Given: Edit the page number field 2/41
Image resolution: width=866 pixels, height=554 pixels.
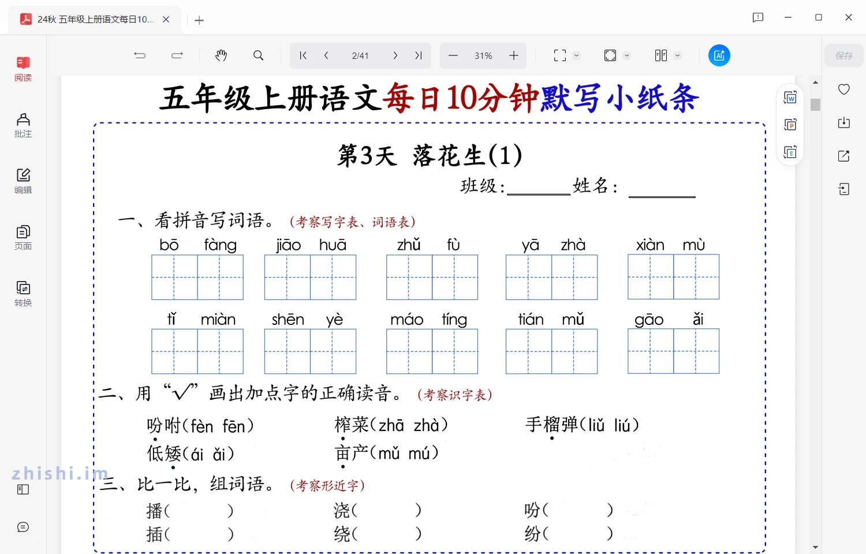Looking at the screenshot, I should coord(360,56).
